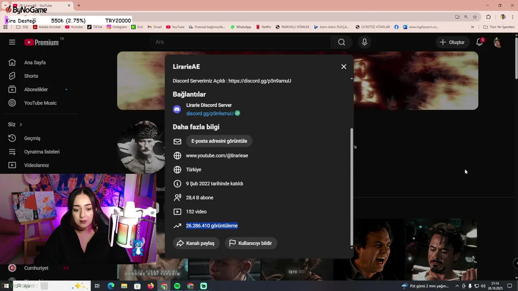Open the PAMUKLU GÖMLEK bookmark
The width and height of the screenshot is (518, 291).
coord(292,27)
